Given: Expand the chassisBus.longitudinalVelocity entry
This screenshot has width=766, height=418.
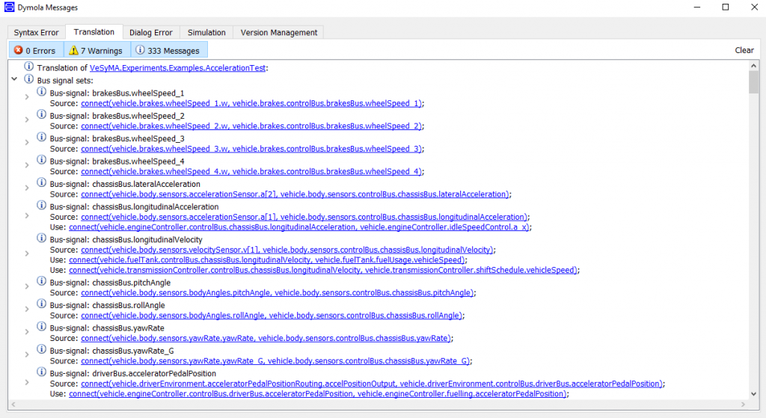Looking at the screenshot, I should coord(27,254).
